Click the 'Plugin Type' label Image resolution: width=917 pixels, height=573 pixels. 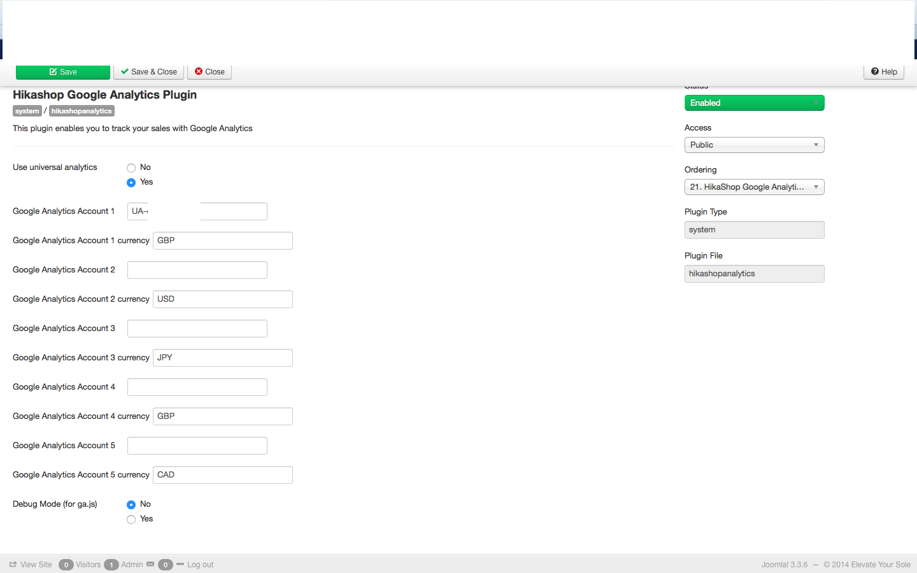tap(706, 212)
